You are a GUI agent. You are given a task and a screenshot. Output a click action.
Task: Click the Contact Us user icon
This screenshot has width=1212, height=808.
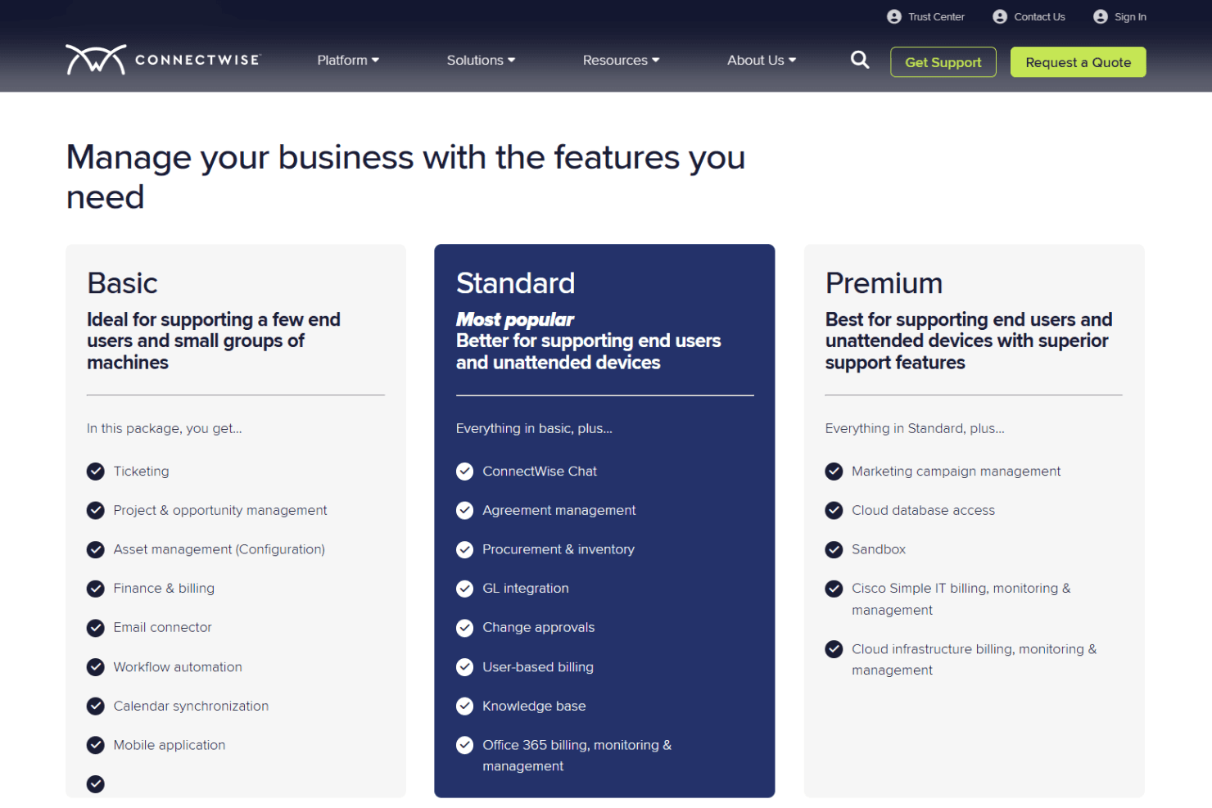coord(1000,17)
